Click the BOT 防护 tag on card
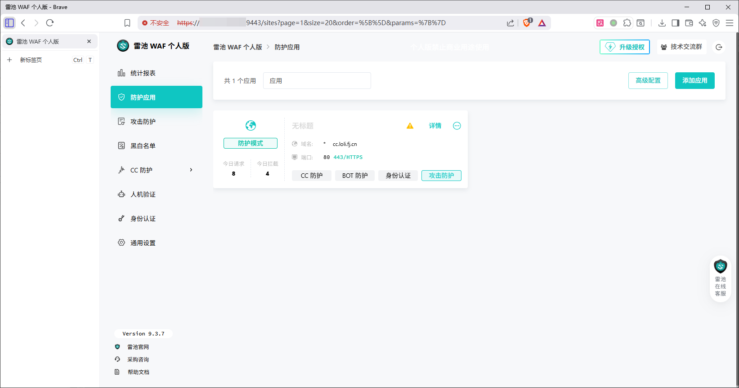This screenshot has height=388, width=739. (355, 176)
